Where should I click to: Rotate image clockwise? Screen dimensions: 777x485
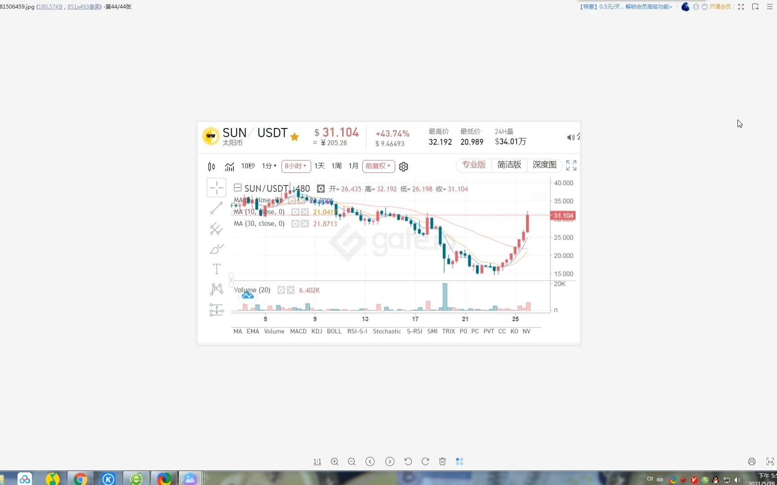pyautogui.click(x=425, y=462)
